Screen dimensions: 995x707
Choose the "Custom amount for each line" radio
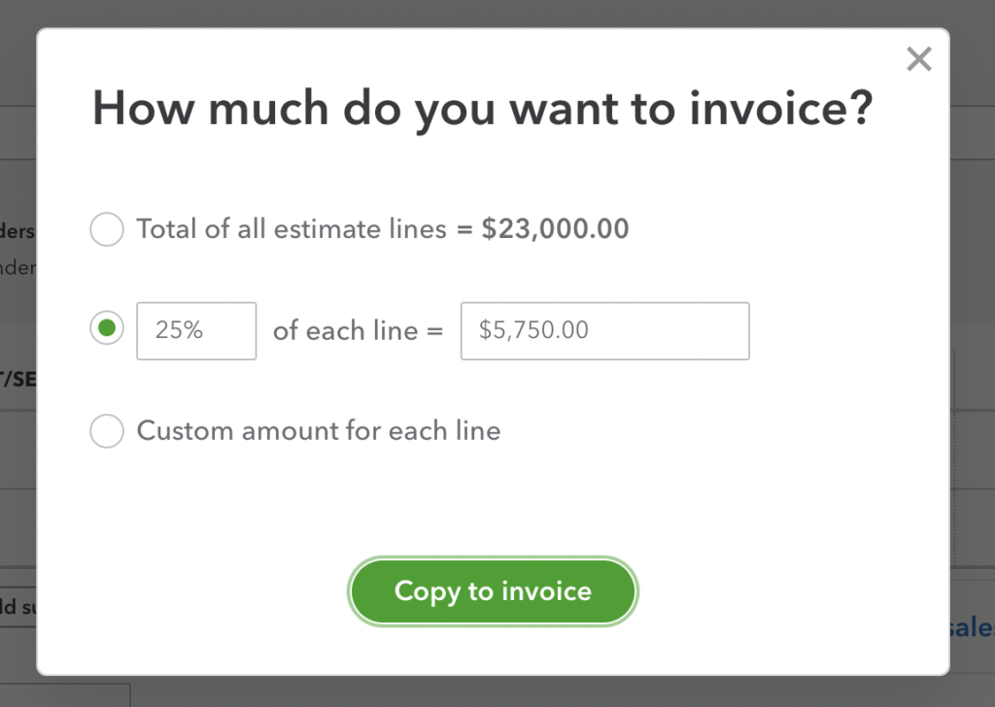(107, 430)
